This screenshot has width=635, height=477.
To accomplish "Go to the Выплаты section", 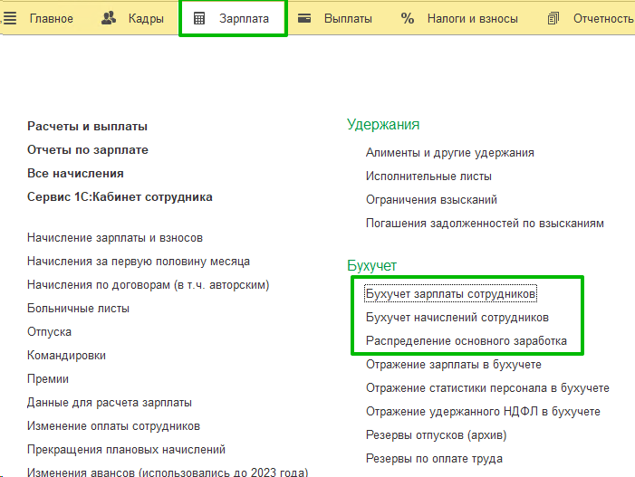I will [x=348, y=19].
